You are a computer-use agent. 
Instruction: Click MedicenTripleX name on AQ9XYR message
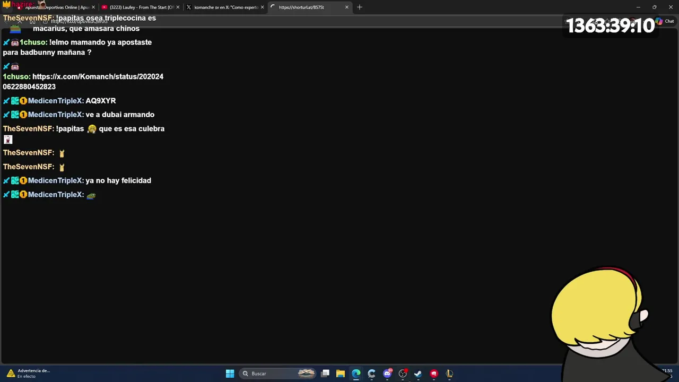click(x=56, y=100)
